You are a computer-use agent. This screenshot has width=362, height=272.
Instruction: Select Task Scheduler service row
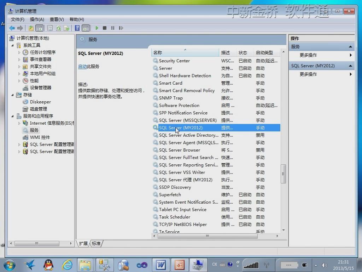pyautogui.click(x=216, y=217)
